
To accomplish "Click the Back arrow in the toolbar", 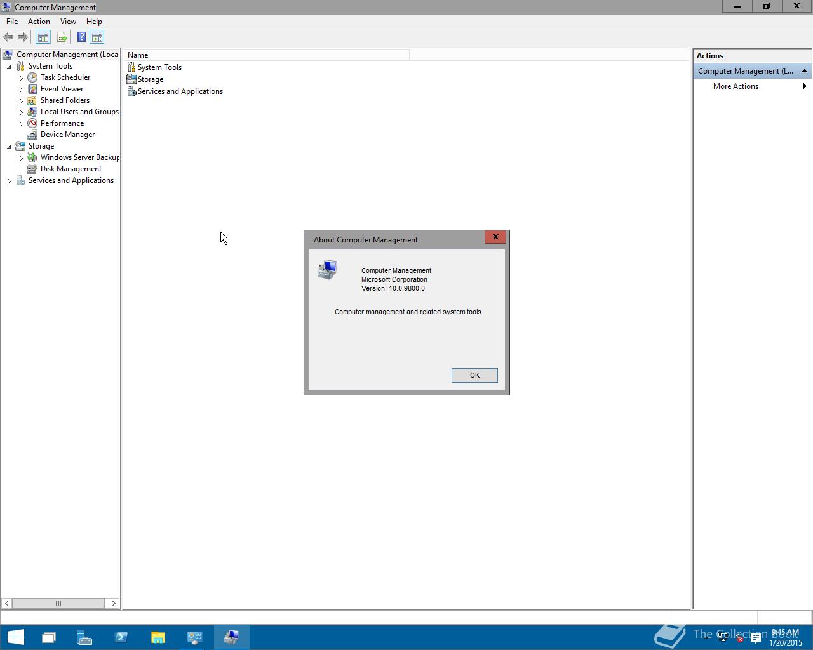I will click(x=8, y=37).
